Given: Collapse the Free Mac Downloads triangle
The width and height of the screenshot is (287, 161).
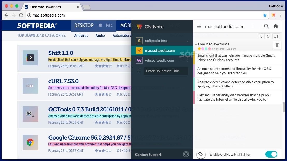Looking at the screenshot, I should pyautogui.click(x=196, y=45).
